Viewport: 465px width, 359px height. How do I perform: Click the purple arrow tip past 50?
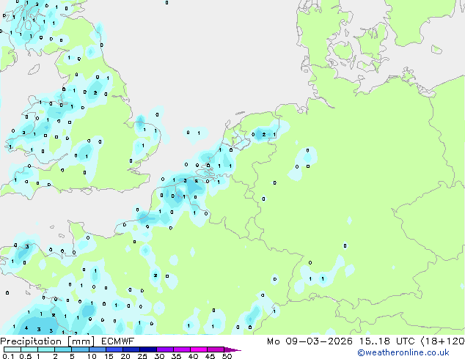[232, 350]
